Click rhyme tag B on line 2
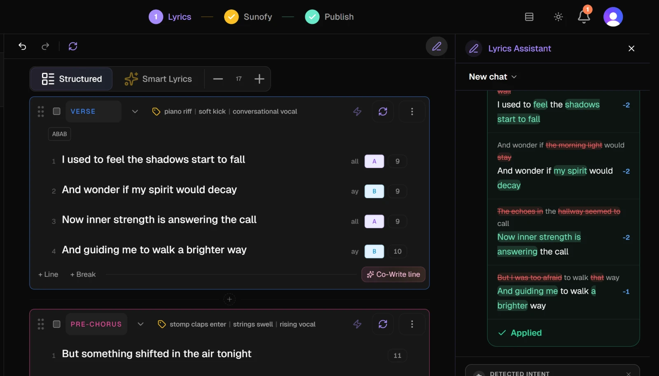The width and height of the screenshot is (659, 376). coord(374,192)
